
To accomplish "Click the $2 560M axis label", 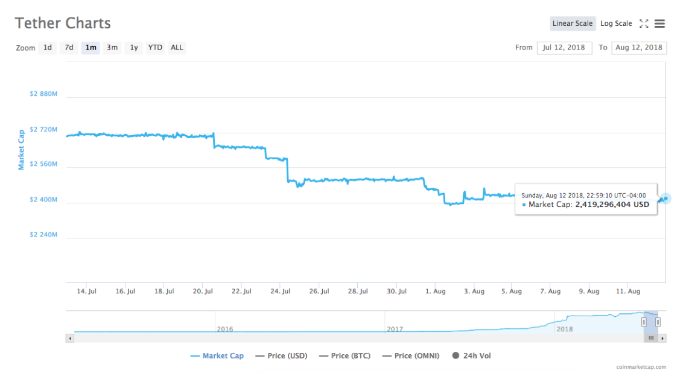I will (x=43, y=164).
